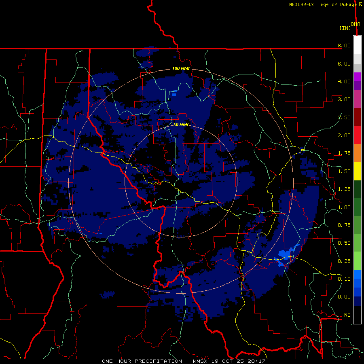Viewport: 364px width, 364px height.
Task: Click the [IN] units label
Action: click(345, 28)
